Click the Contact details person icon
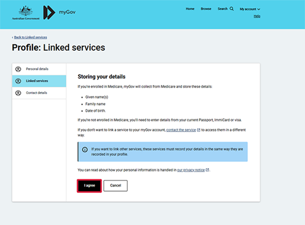The height and width of the screenshot is (225, 305). 18,93
